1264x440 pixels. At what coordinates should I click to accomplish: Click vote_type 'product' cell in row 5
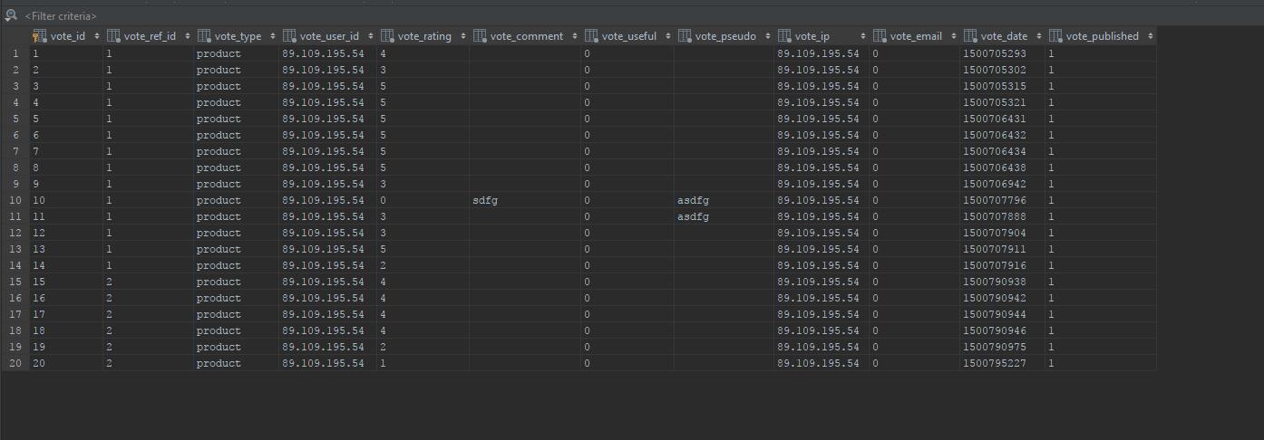pyautogui.click(x=236, y=119)
